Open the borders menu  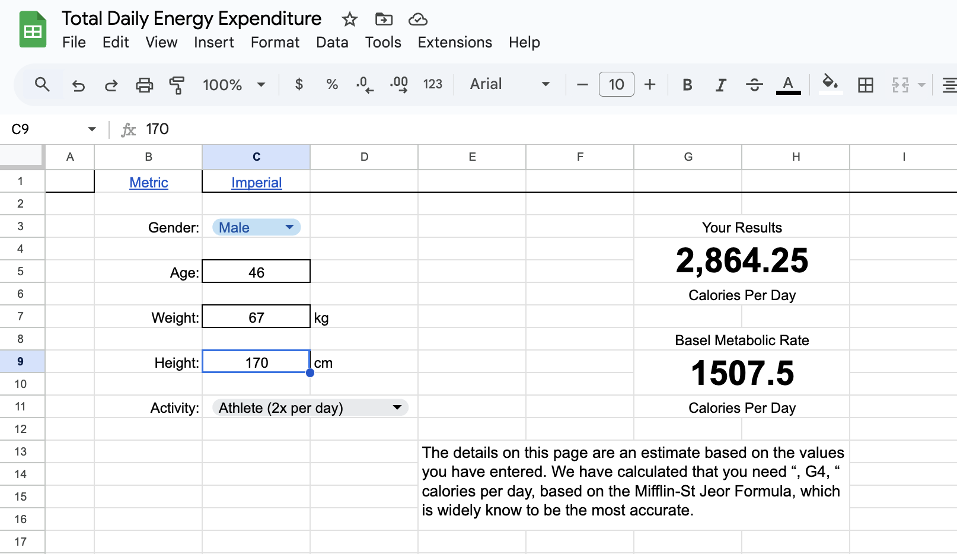point(866,85)
